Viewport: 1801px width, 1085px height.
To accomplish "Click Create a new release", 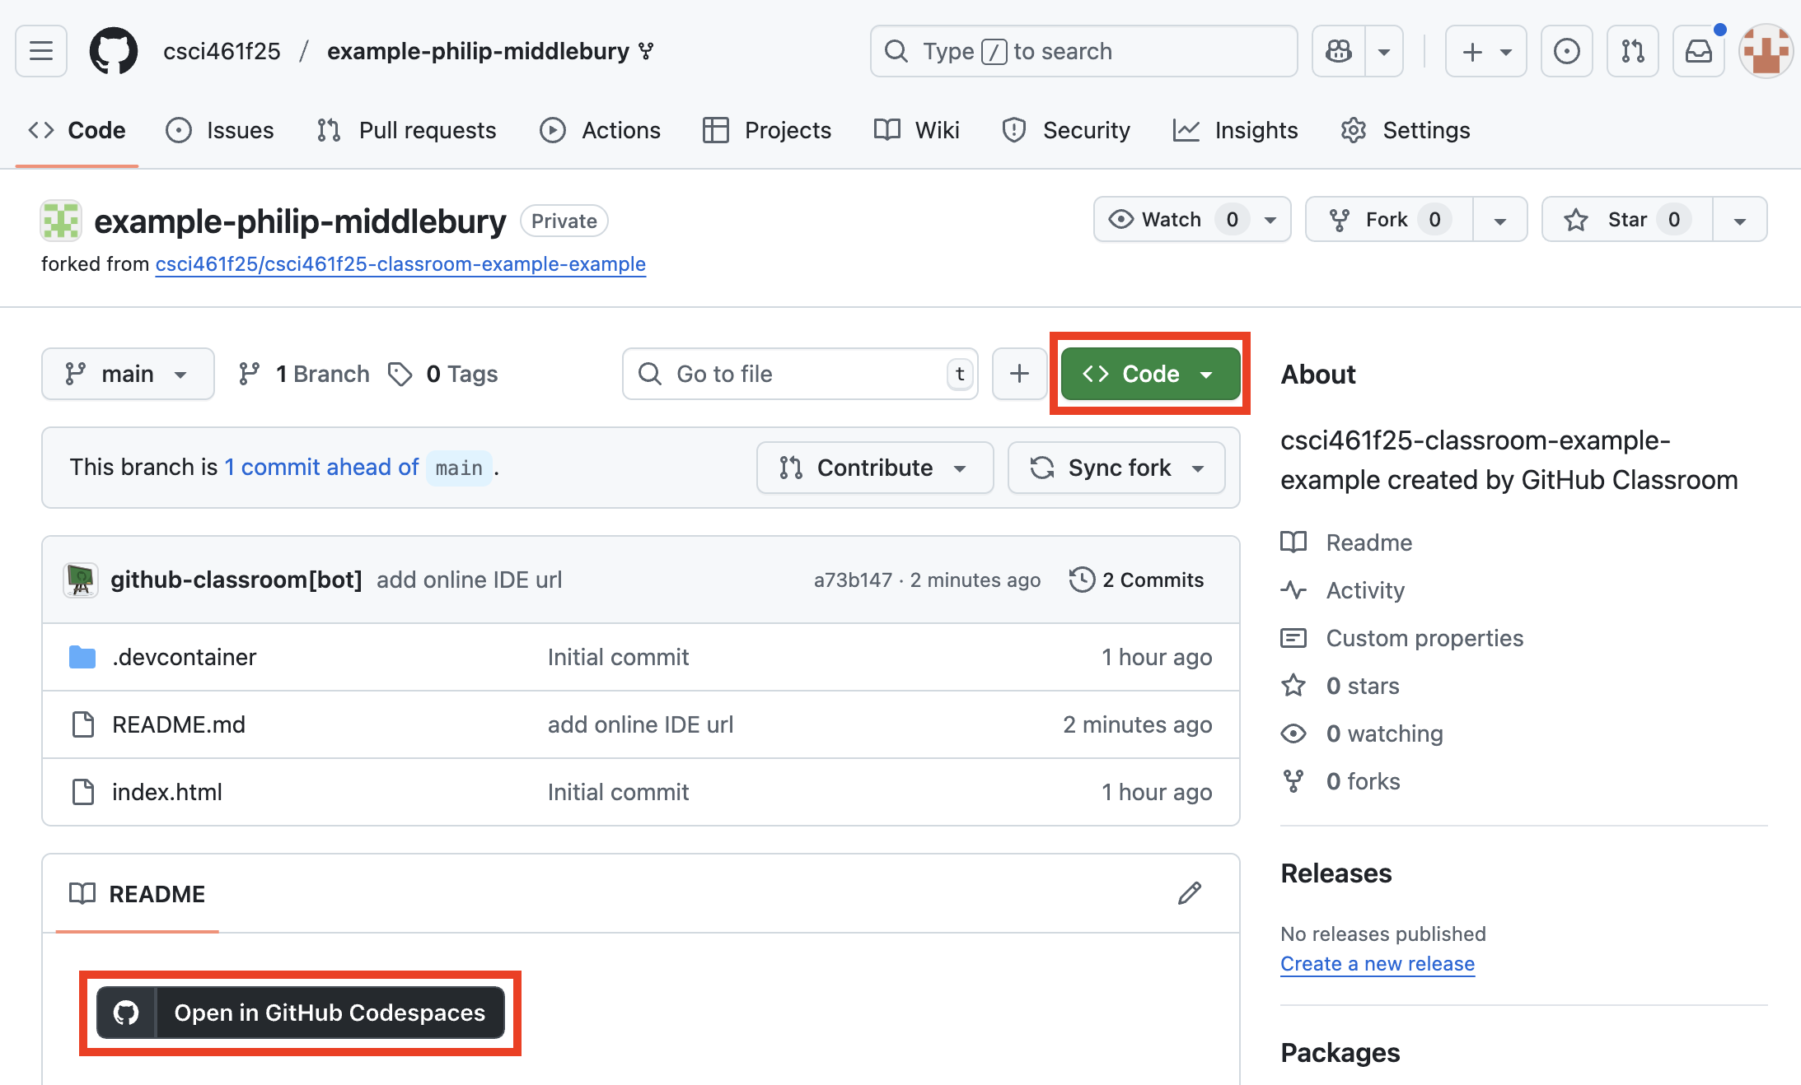I will [x=1378, y=964].
